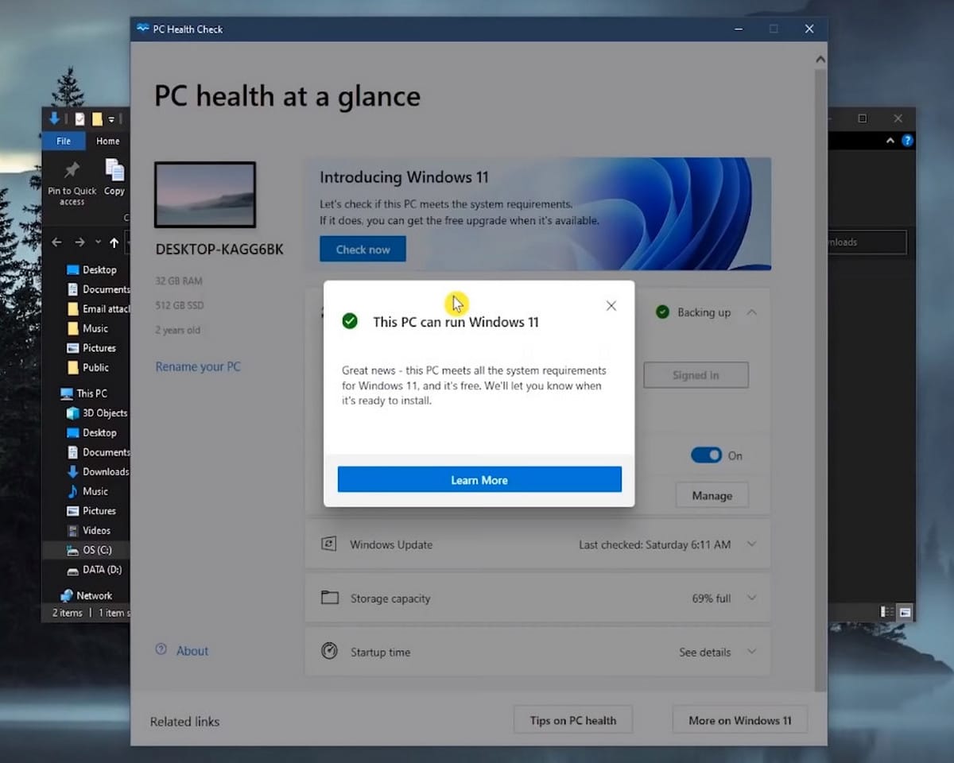954x763 pixels.
Task: Open the About link
Action: click(192, 650)
